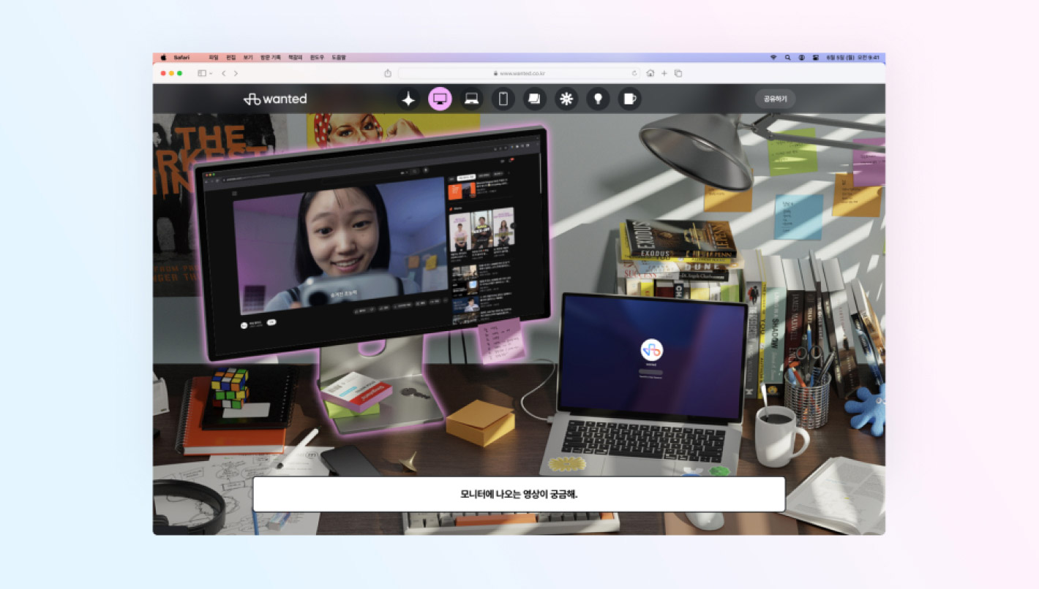This screenshot has width=1039, height=589.
Task: Open a new tab with plus icon
Action: (664, 73)
